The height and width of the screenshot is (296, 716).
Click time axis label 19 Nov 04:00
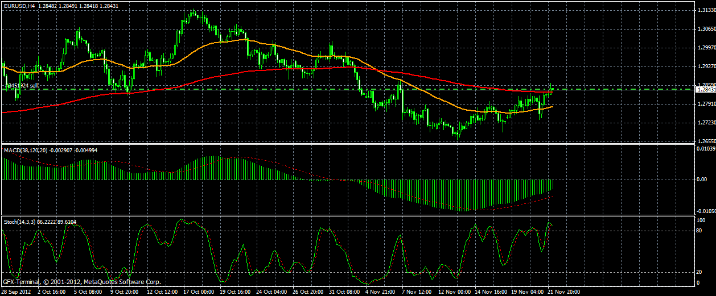coord(528,291)
